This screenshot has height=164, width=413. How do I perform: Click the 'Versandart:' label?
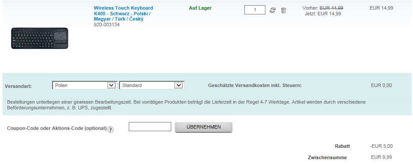(x=18, y=86)
